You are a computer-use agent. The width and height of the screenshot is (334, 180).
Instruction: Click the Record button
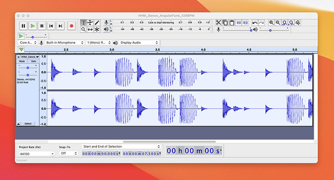(x=71, y=26)
